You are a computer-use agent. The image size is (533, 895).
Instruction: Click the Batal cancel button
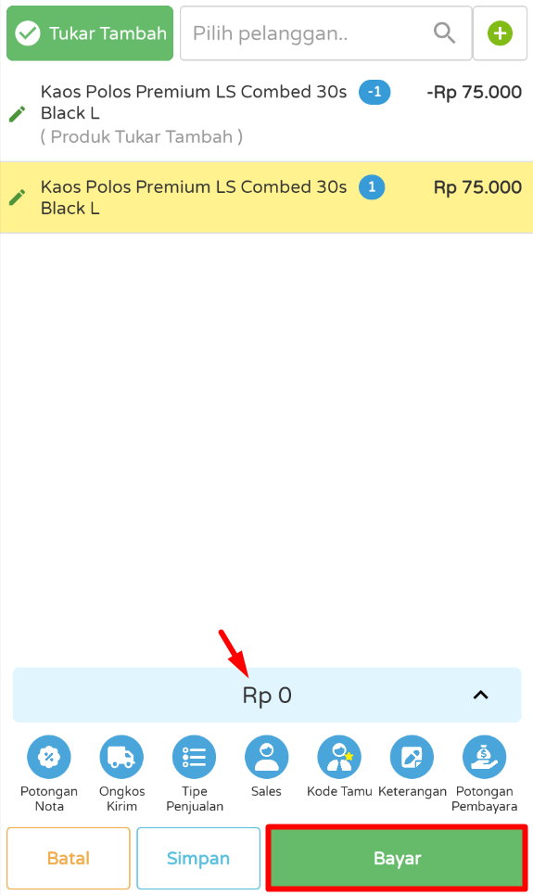tap(69, 858)
